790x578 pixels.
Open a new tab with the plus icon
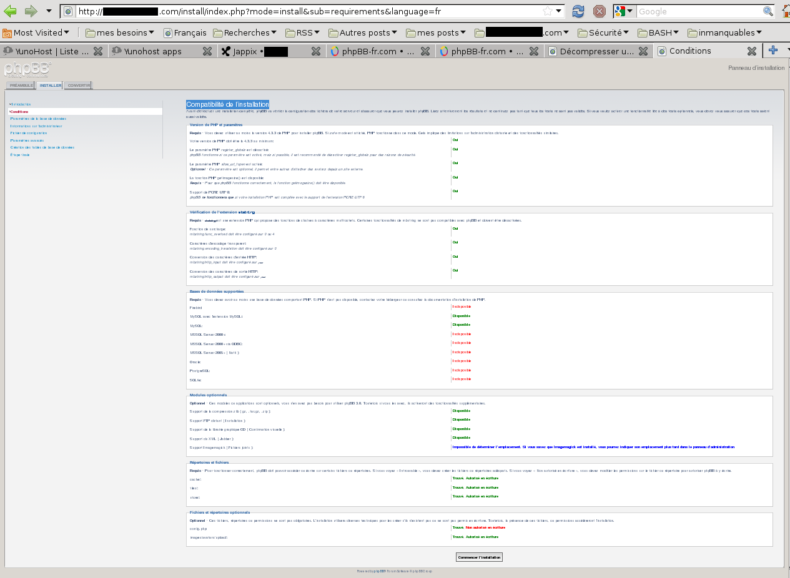pyautogui.click(x=773, y=51)
